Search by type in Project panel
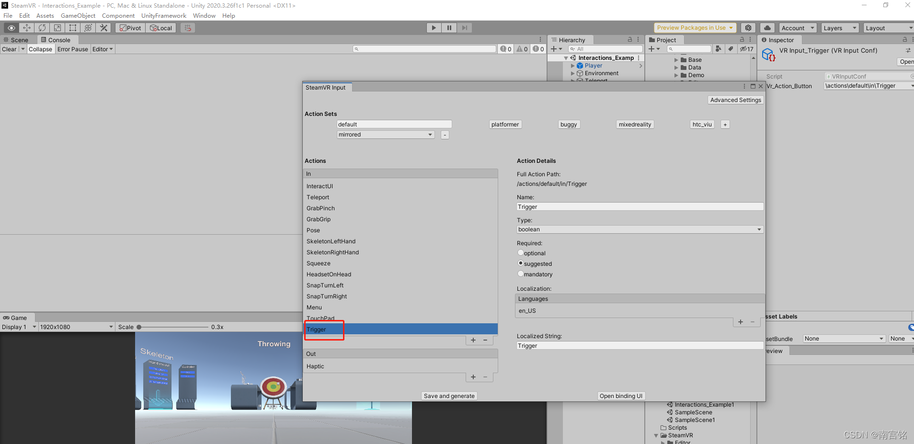Viewport: 914px width, 444px height. tap(718, 49)
